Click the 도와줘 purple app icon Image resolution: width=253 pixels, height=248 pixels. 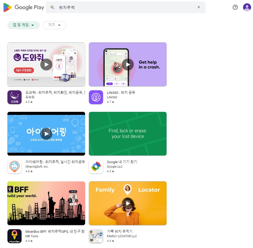[x=15, y=97]
